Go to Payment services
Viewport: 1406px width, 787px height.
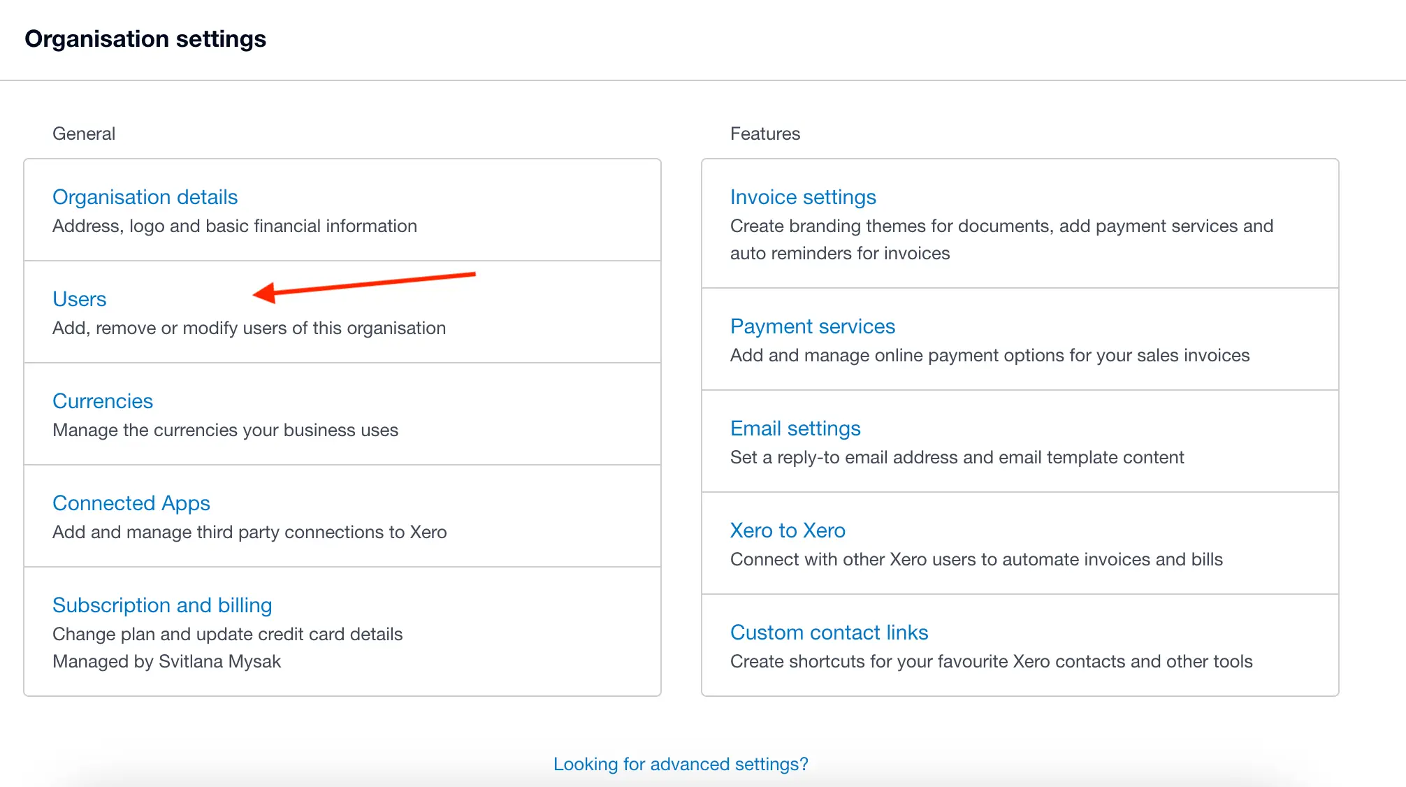pos(813,326)
